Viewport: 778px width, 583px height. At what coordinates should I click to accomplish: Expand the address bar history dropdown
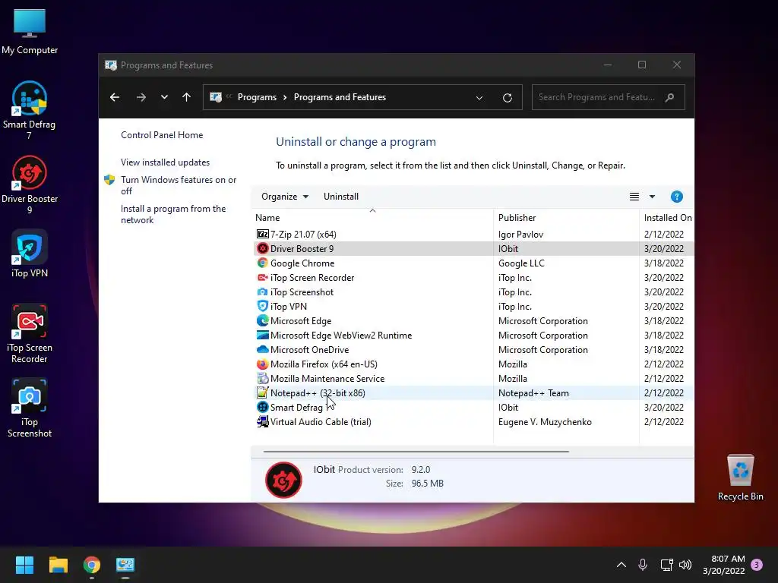479,98
